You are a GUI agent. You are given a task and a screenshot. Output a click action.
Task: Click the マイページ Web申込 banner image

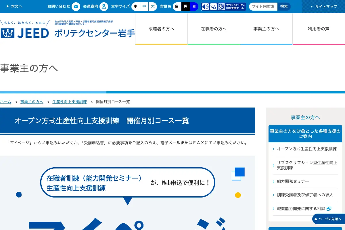click(x=128, y=193)
